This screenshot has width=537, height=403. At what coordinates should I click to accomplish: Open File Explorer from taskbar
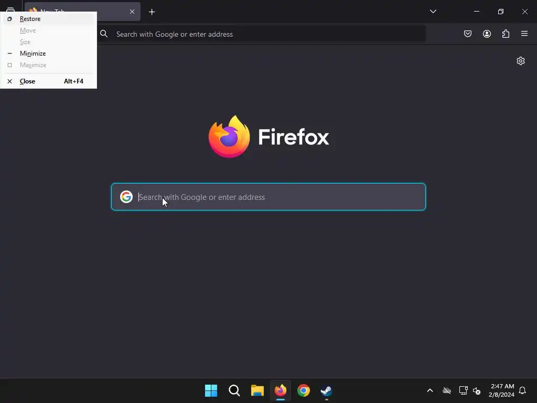coord(257,390)
